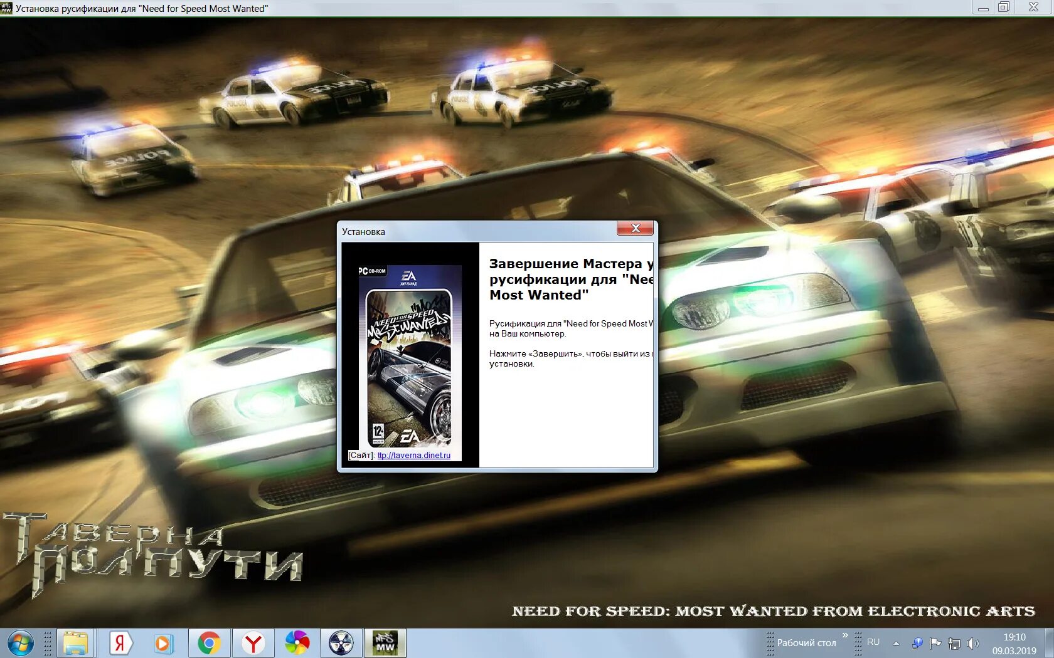This screenshot has width=1054, height=658.
Task: Open Windows Explorer from the taskbar
Action: (75, 643)
